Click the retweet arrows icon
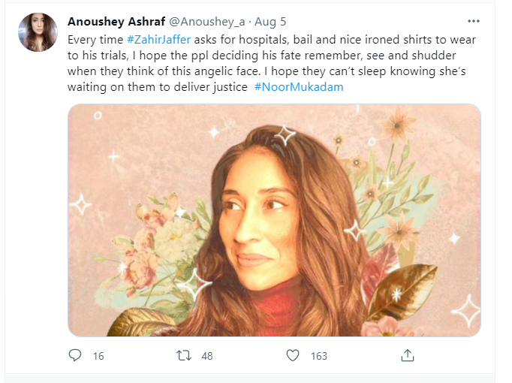The width and height of the screenshot is (512, 383). (x=183, y=355)
